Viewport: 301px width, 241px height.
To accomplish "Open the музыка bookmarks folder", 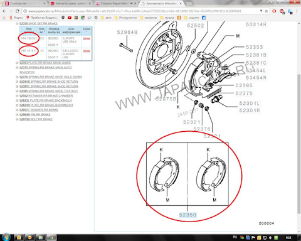I will tap(167, 18).
